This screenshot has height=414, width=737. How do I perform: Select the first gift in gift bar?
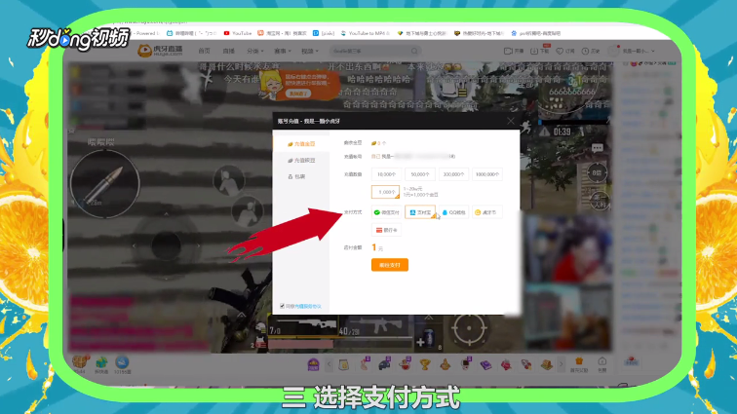click(x=343, y=364)
